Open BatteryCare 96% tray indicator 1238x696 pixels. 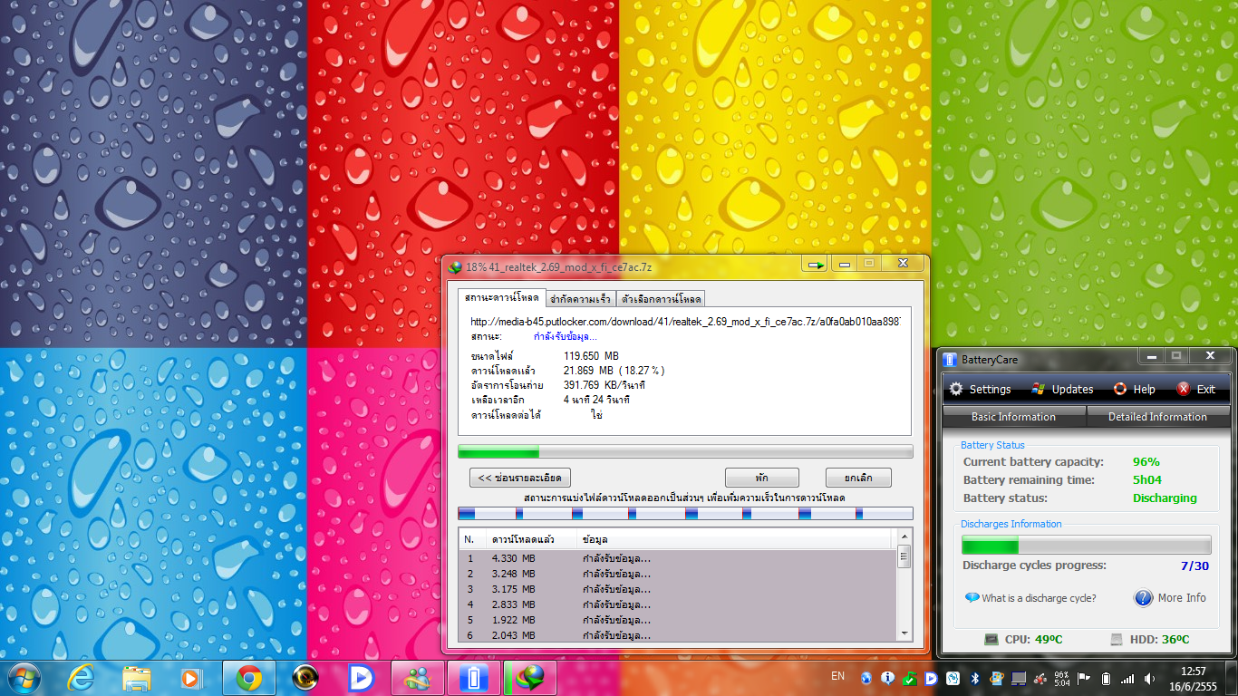tap(1062, 678)
